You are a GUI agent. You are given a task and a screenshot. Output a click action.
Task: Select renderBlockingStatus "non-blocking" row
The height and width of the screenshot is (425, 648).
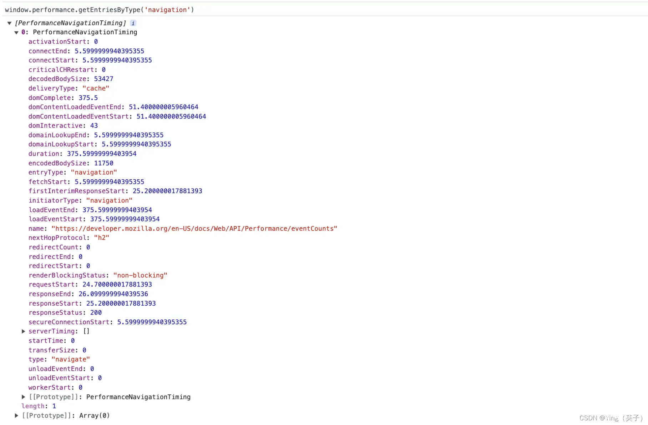coord(98,275)
